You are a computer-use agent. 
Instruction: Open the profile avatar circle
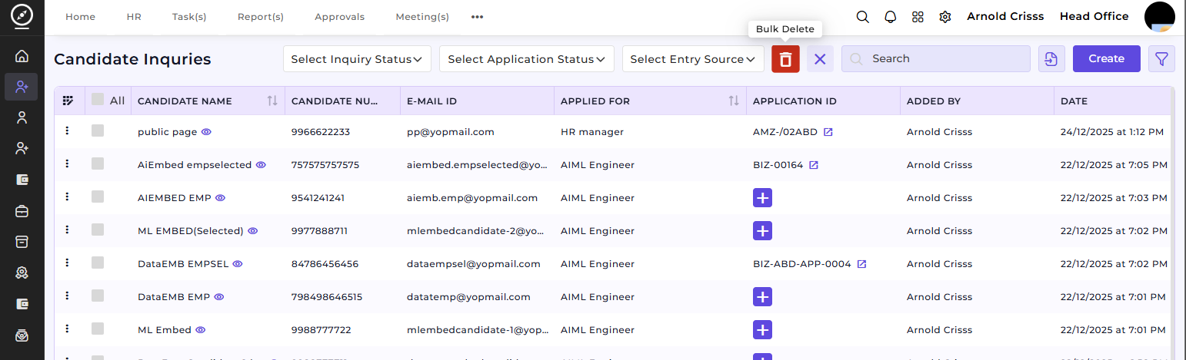coord(1160,17)
